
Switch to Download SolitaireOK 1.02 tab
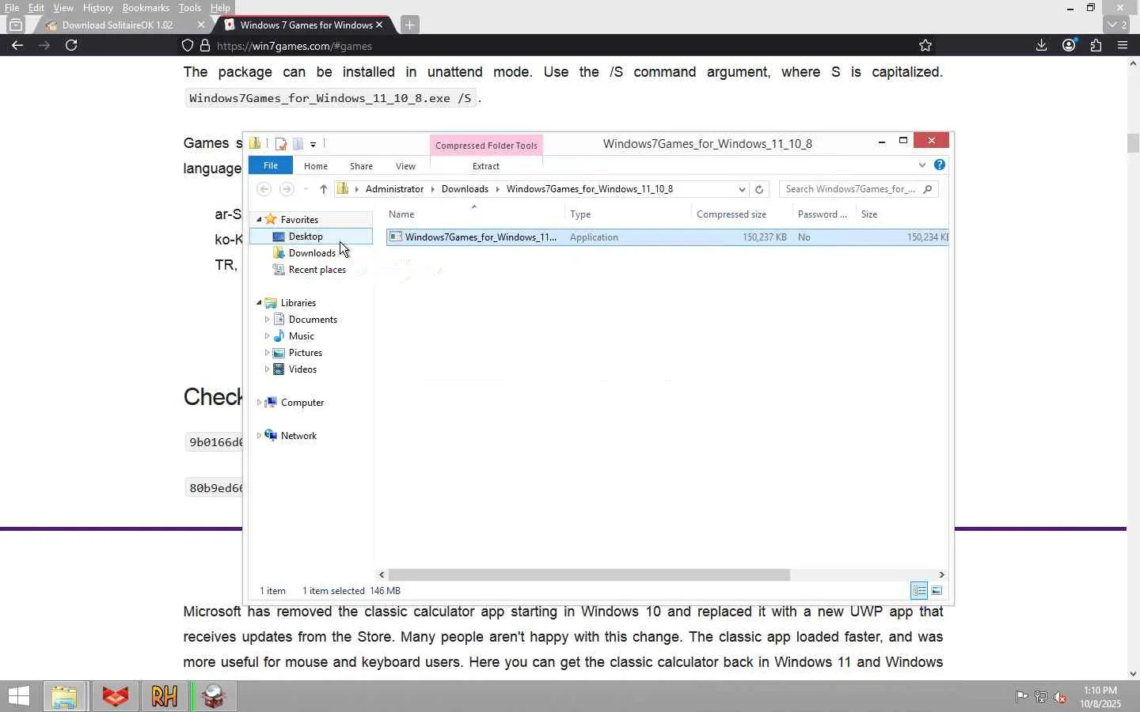(x=117, y=25)
